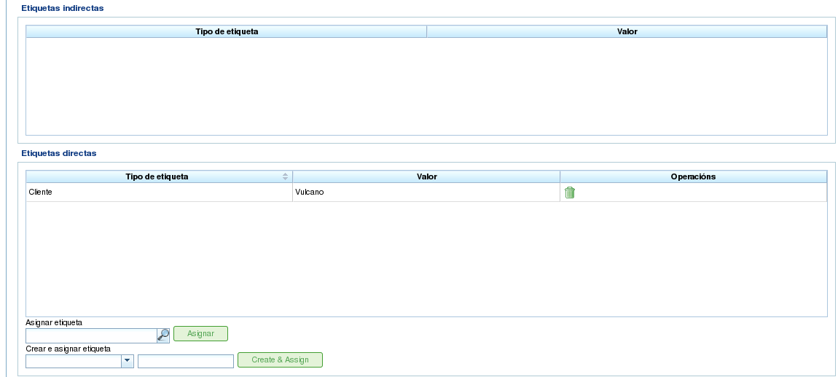Click the Operacións column header
The width and height of the screenshot is (838, 377).
click(693, 176)
